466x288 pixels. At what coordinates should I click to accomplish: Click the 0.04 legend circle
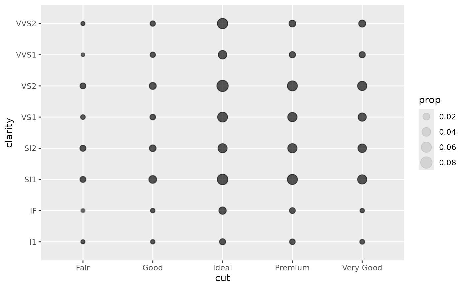pos(426,132)
